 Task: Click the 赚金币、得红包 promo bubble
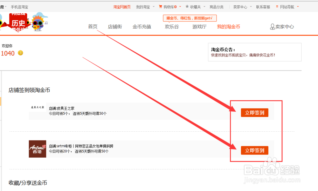[190, 18]
